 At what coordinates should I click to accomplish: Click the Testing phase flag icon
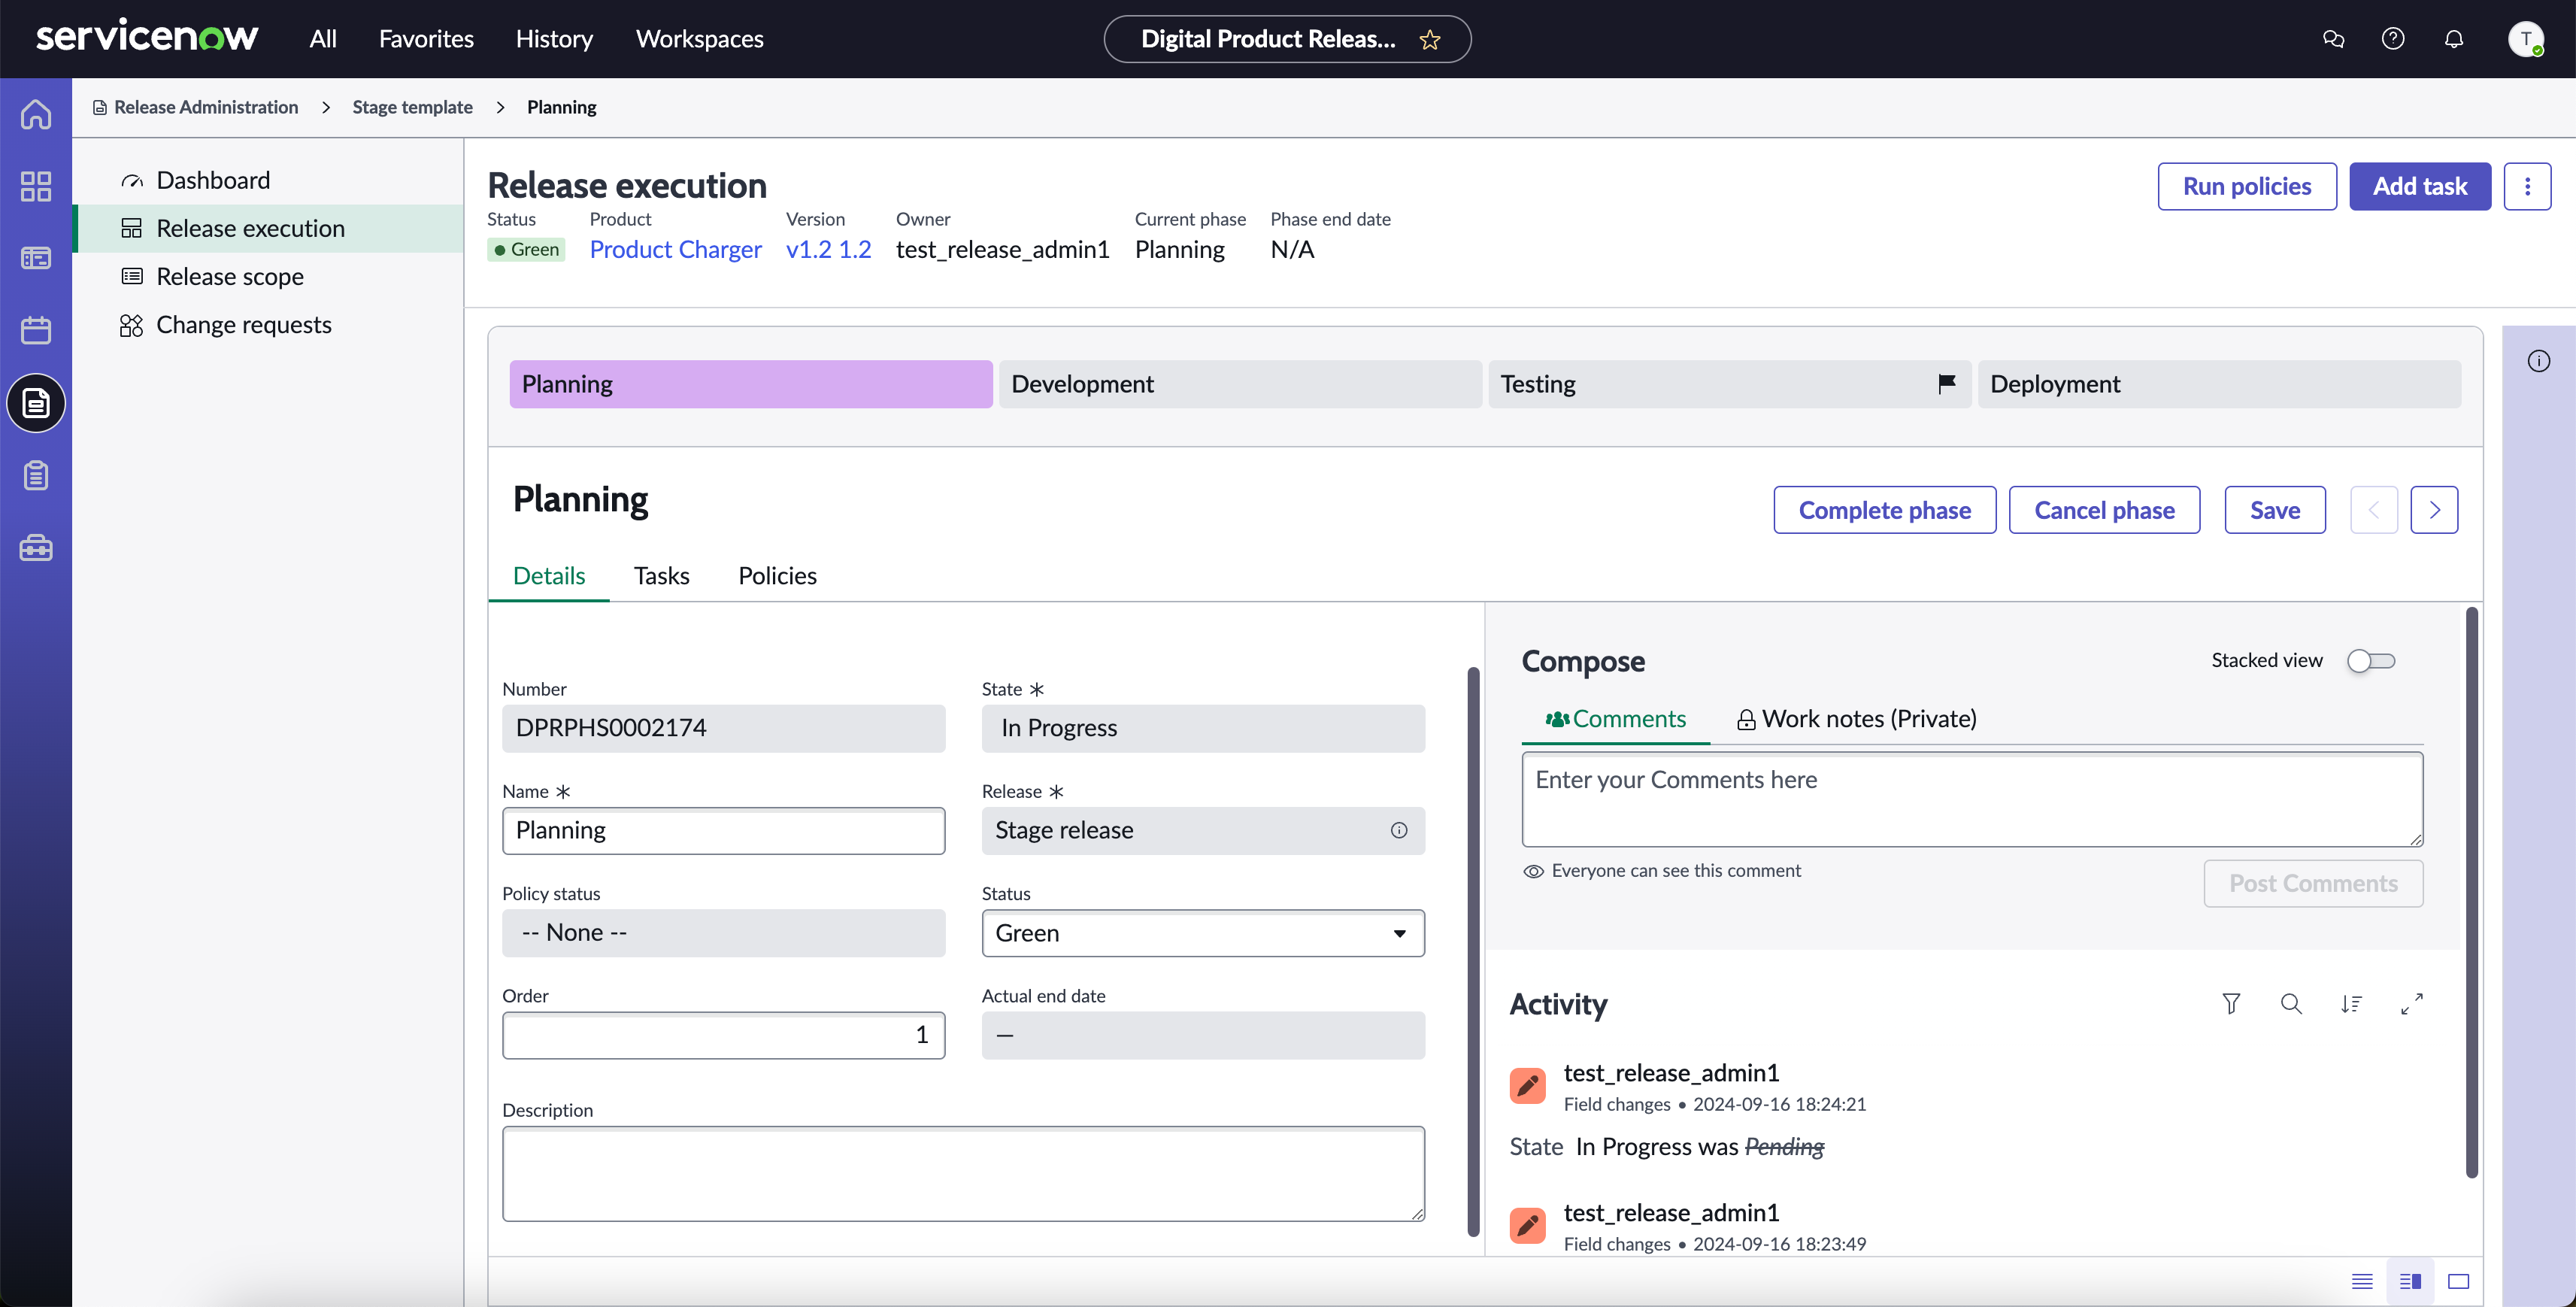click(x=1946, y=383)
